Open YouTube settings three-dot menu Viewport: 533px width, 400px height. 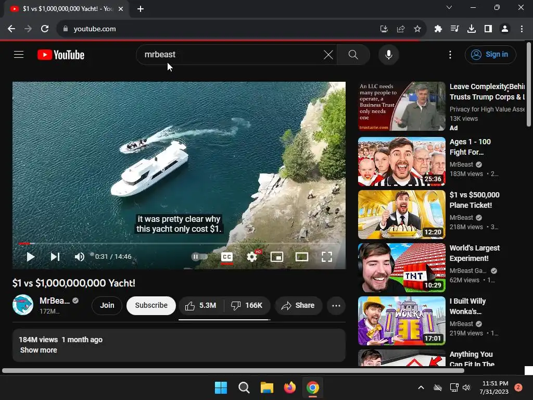tap(450, 54)
